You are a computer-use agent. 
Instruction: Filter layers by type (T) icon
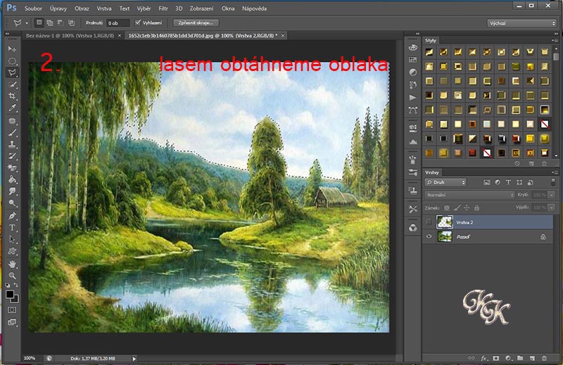508,182
